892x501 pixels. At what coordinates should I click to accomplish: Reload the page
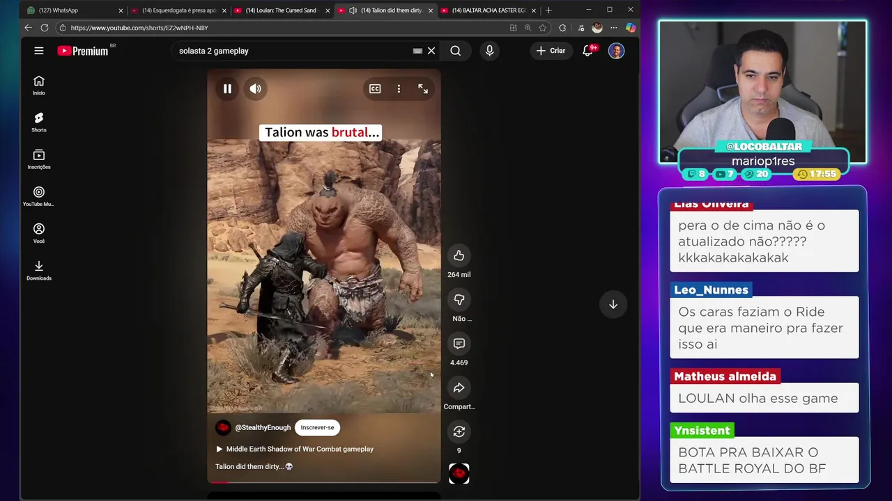45,28
